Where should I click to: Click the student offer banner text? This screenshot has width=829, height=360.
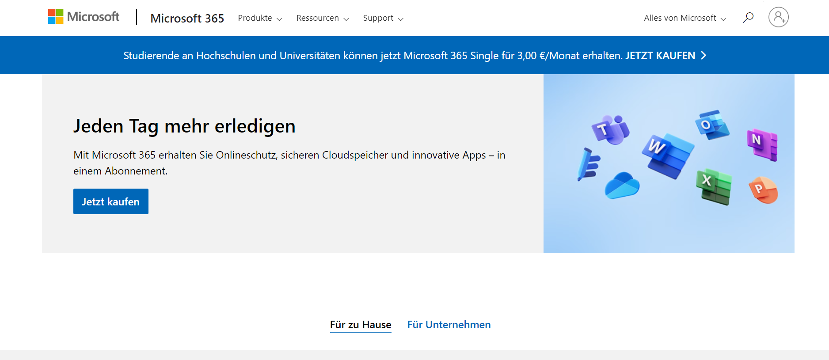[373, 56]
